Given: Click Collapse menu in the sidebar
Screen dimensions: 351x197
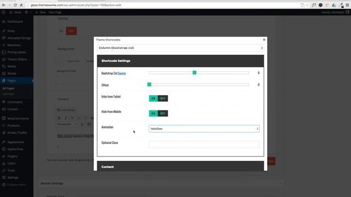Looking at the screenshot, I should 16,185.
